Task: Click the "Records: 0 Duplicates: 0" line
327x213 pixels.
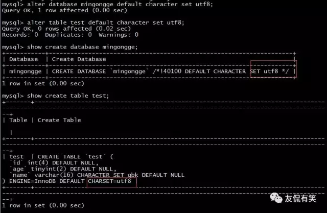Action: [x=70, y=35]
